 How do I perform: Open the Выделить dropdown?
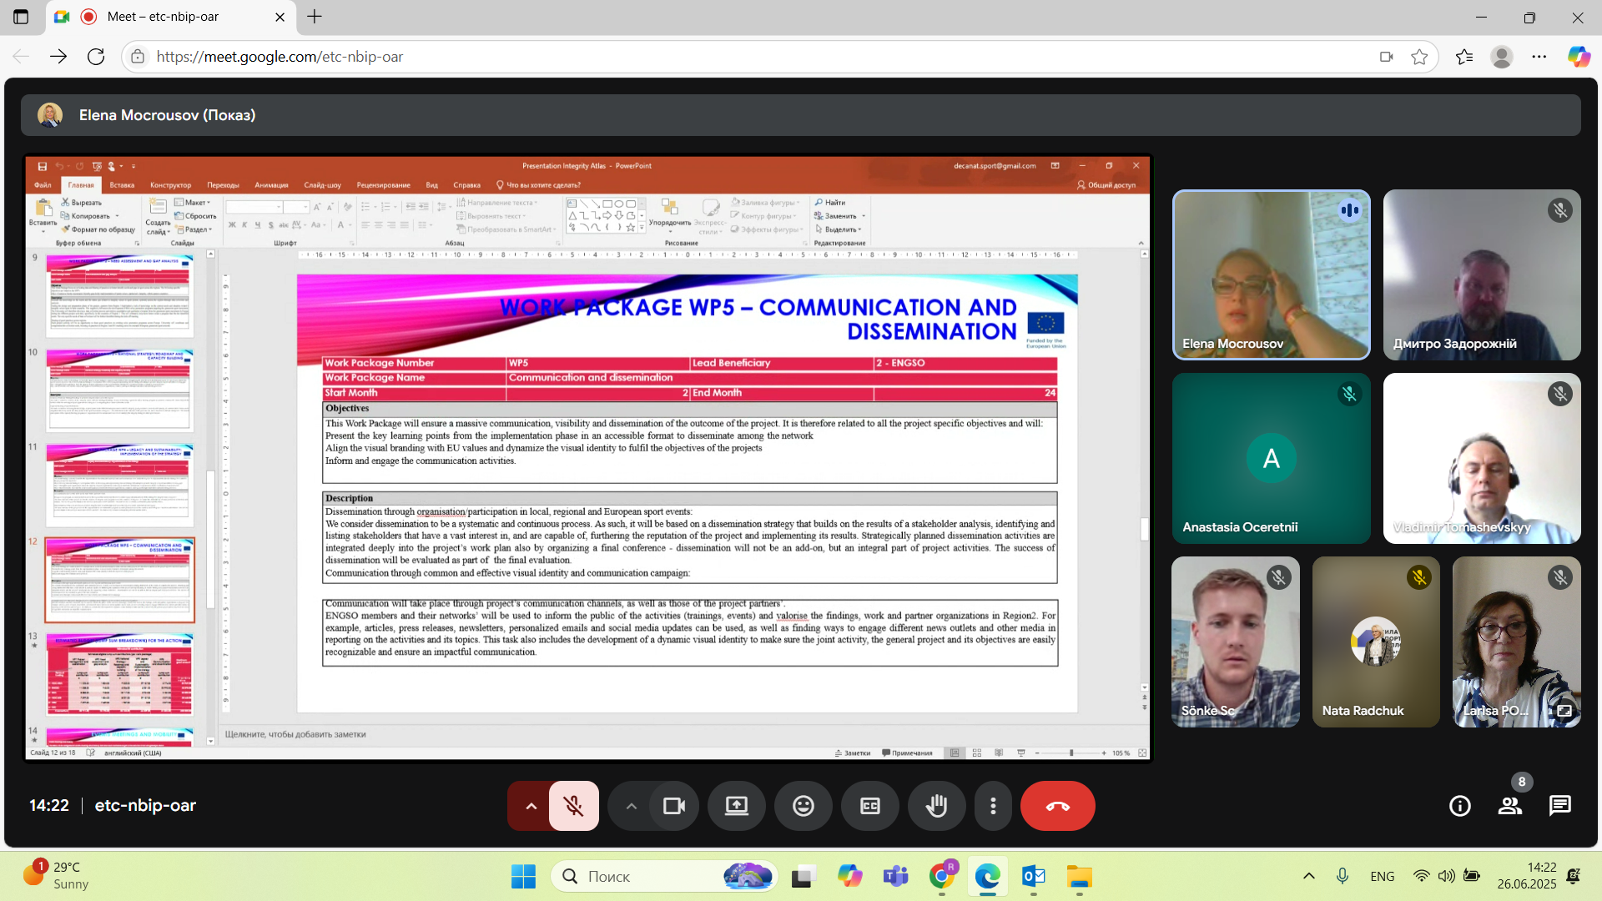(x=839, y=229)
